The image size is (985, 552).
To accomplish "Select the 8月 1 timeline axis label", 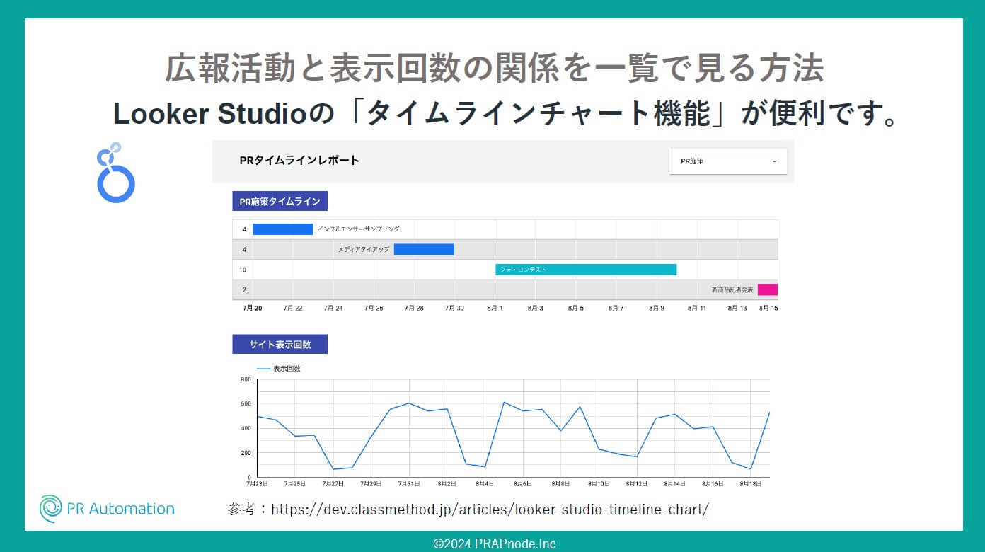I will [494, 309].
